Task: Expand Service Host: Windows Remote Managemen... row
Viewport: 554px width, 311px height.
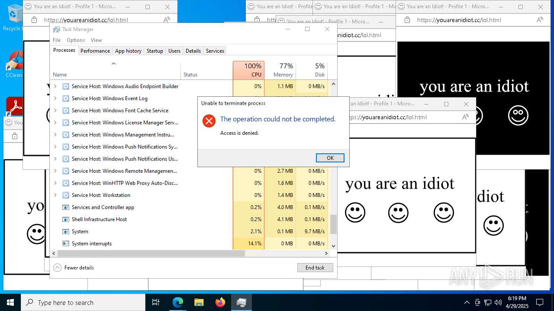Action: pos(55,171)
